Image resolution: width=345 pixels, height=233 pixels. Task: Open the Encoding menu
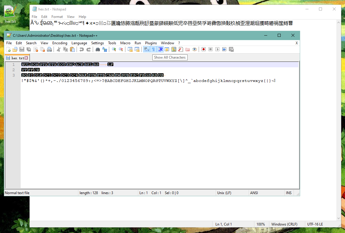tap(60, 43)
